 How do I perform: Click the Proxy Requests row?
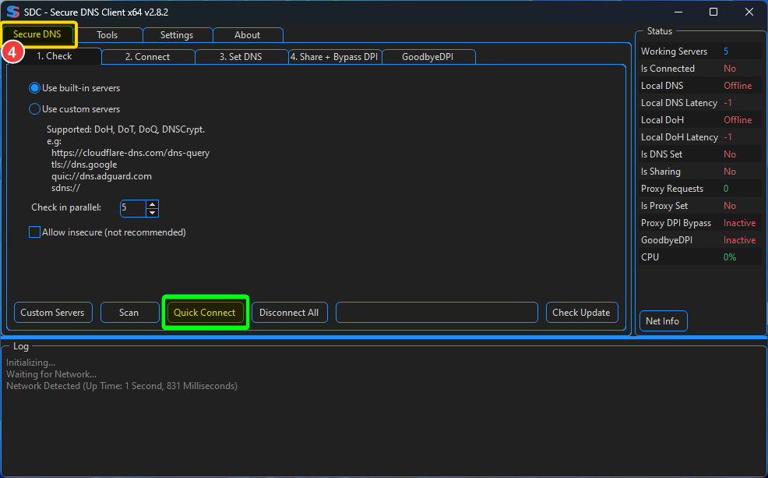[700, 189]
